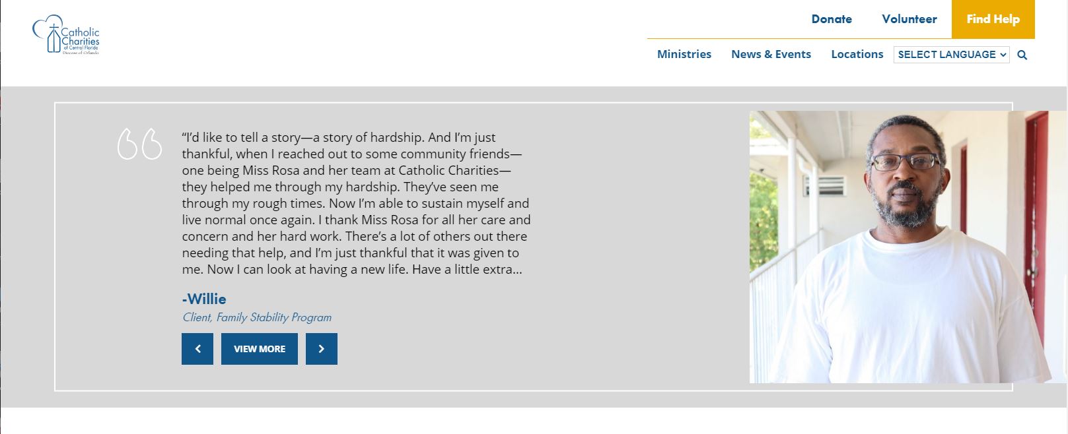This screenshot has height=434, width=1068.
Task: Click the photo of Willie
Action: coord(898,247)
